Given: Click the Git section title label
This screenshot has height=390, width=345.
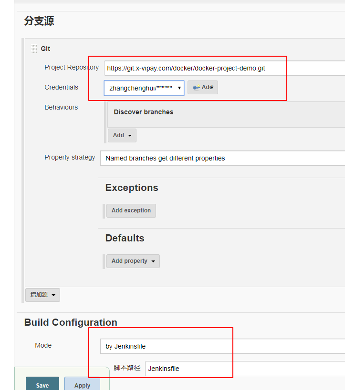Looking at the screenshot, I should click(45, 48).
